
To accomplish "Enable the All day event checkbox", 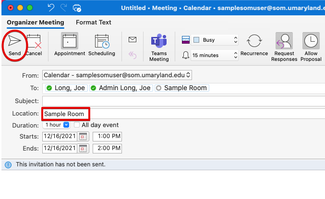I will (77, 125).
